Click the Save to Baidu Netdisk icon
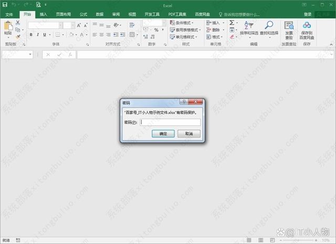Screen dimensions: 336x244 coord(307,26)
